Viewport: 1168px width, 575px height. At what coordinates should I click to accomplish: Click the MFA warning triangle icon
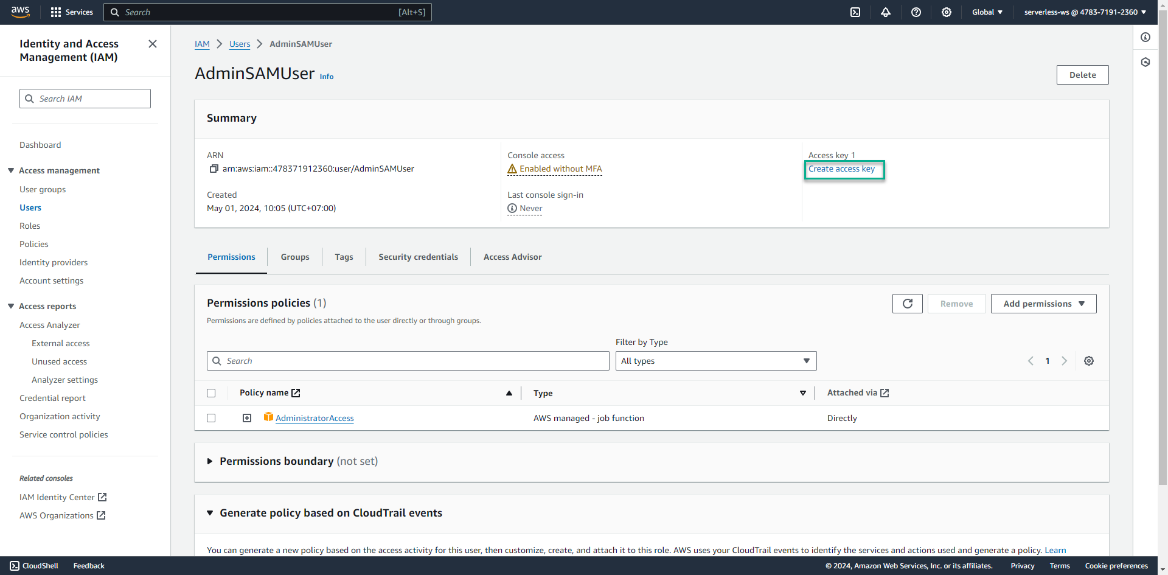[512, 169]
